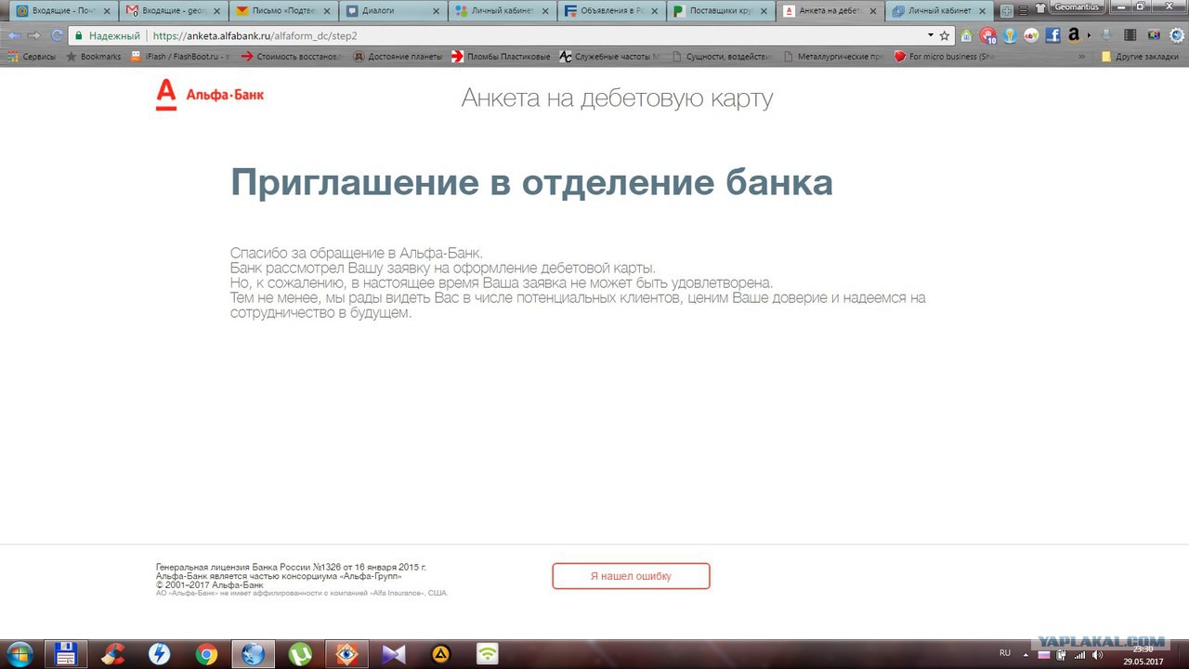Close the 'Диалоги' tab

click(434, 11)
